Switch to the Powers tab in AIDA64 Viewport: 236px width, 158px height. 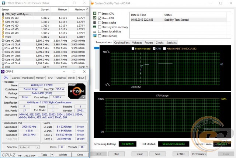click(149, 42)
